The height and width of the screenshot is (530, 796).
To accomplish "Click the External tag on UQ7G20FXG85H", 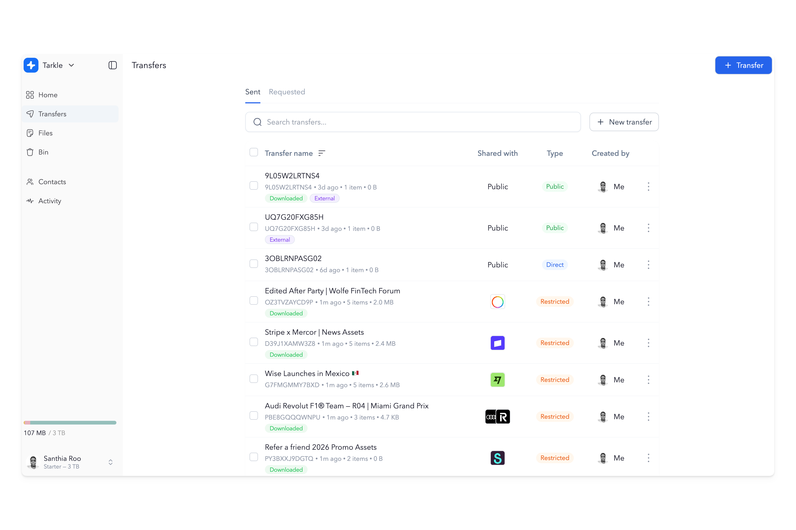I will coord(280,240).
